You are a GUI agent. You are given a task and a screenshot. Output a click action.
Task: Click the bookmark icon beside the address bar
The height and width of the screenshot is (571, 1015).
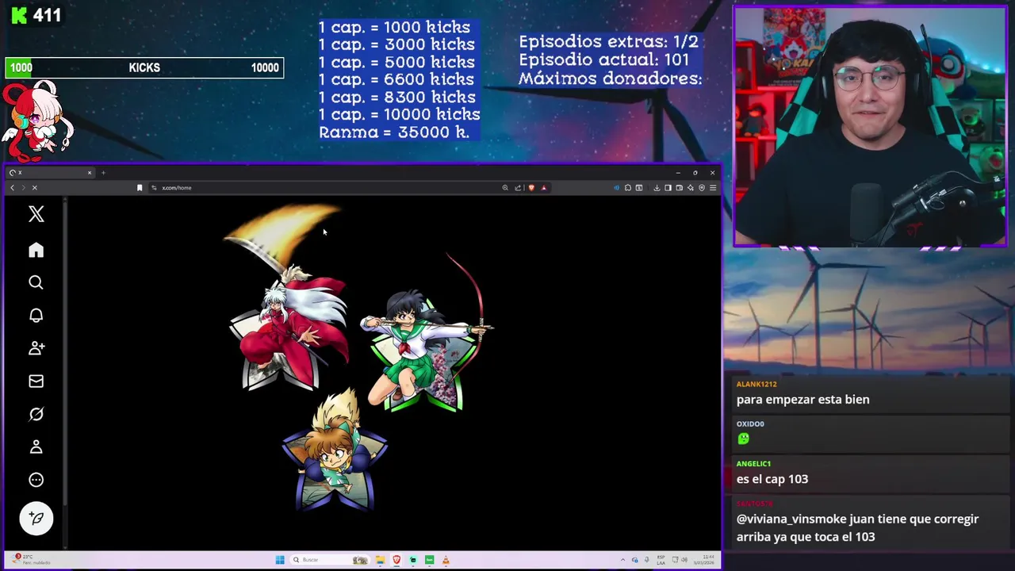pyautogui.click(x=140, y=188)
